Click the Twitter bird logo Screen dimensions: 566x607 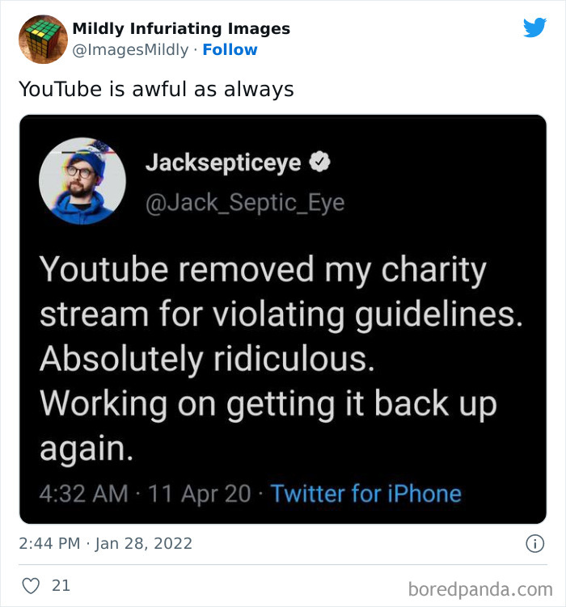pyautogui.click(x=534, y=27)
